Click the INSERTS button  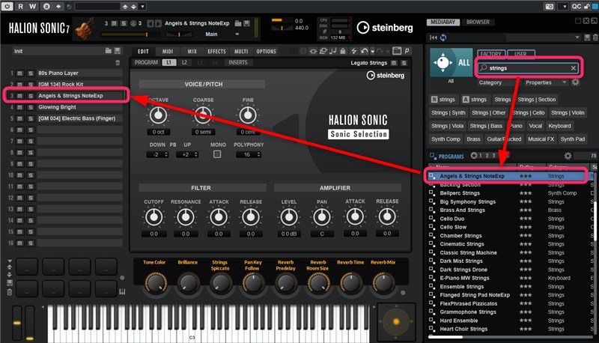238,62
